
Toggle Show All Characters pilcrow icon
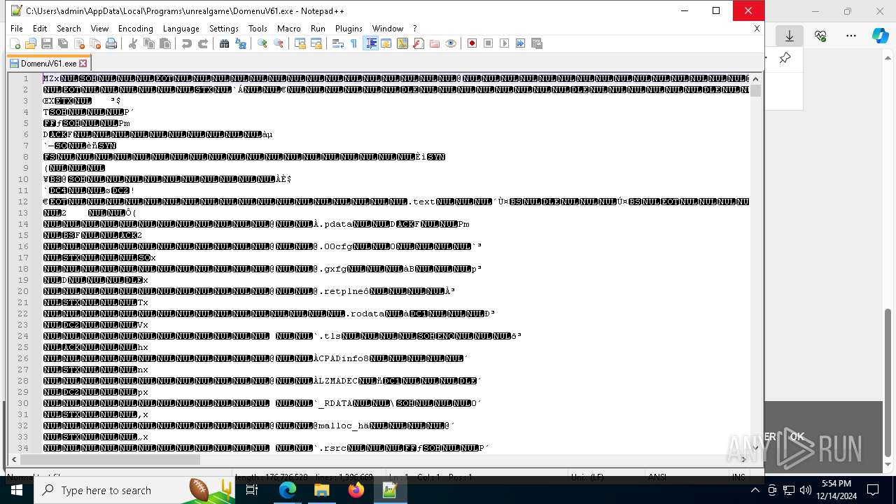[354, 43]
